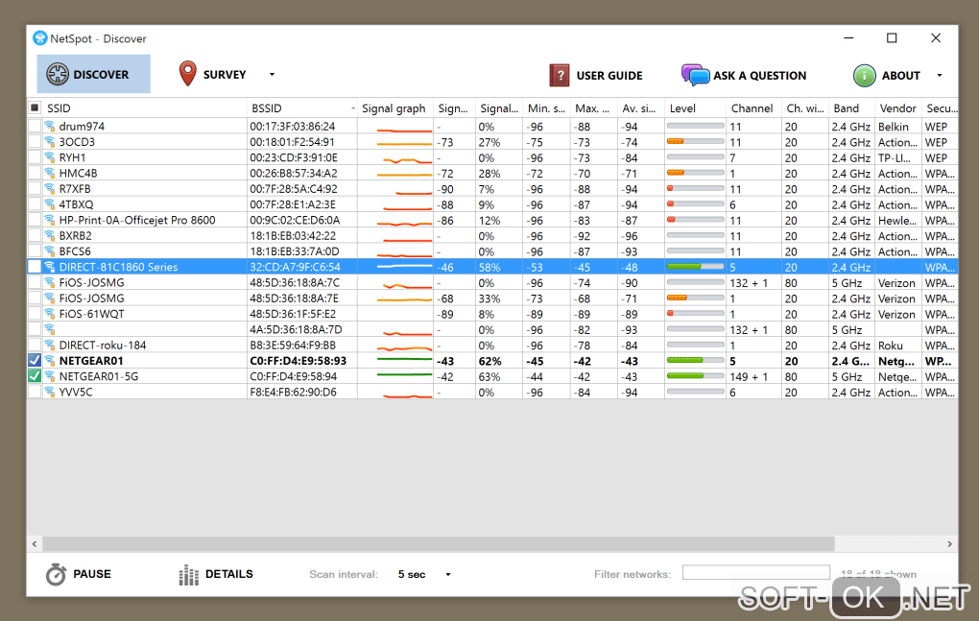Sort by the Band column header
The image size is (979, 621).
[851, 107]
